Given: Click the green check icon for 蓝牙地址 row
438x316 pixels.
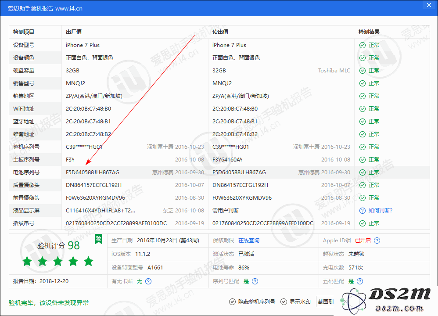Looking at the screenshot, I should tap(363, 122).
